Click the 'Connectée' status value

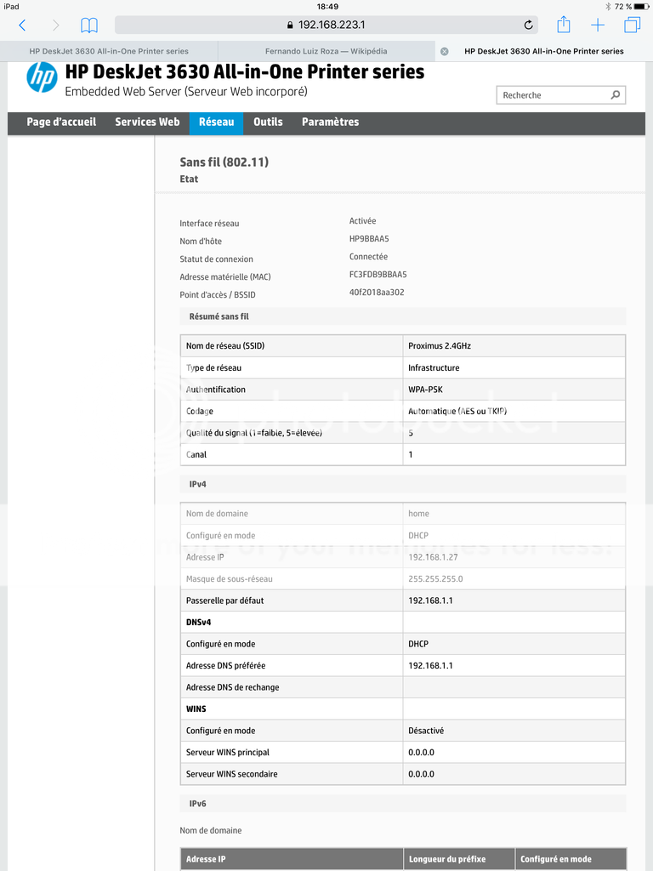(x=368, y=257)
